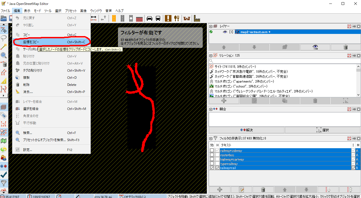This screenshot has height=198, width=361.
Task: Click the bus preset icon in toolbar
Action: [x=158, y=18]
